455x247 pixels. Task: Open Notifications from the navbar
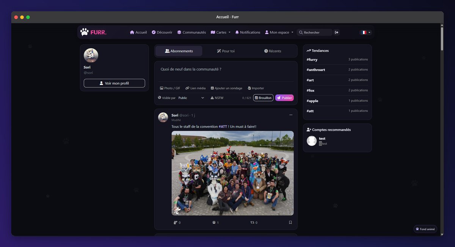(x=248, y=32)
